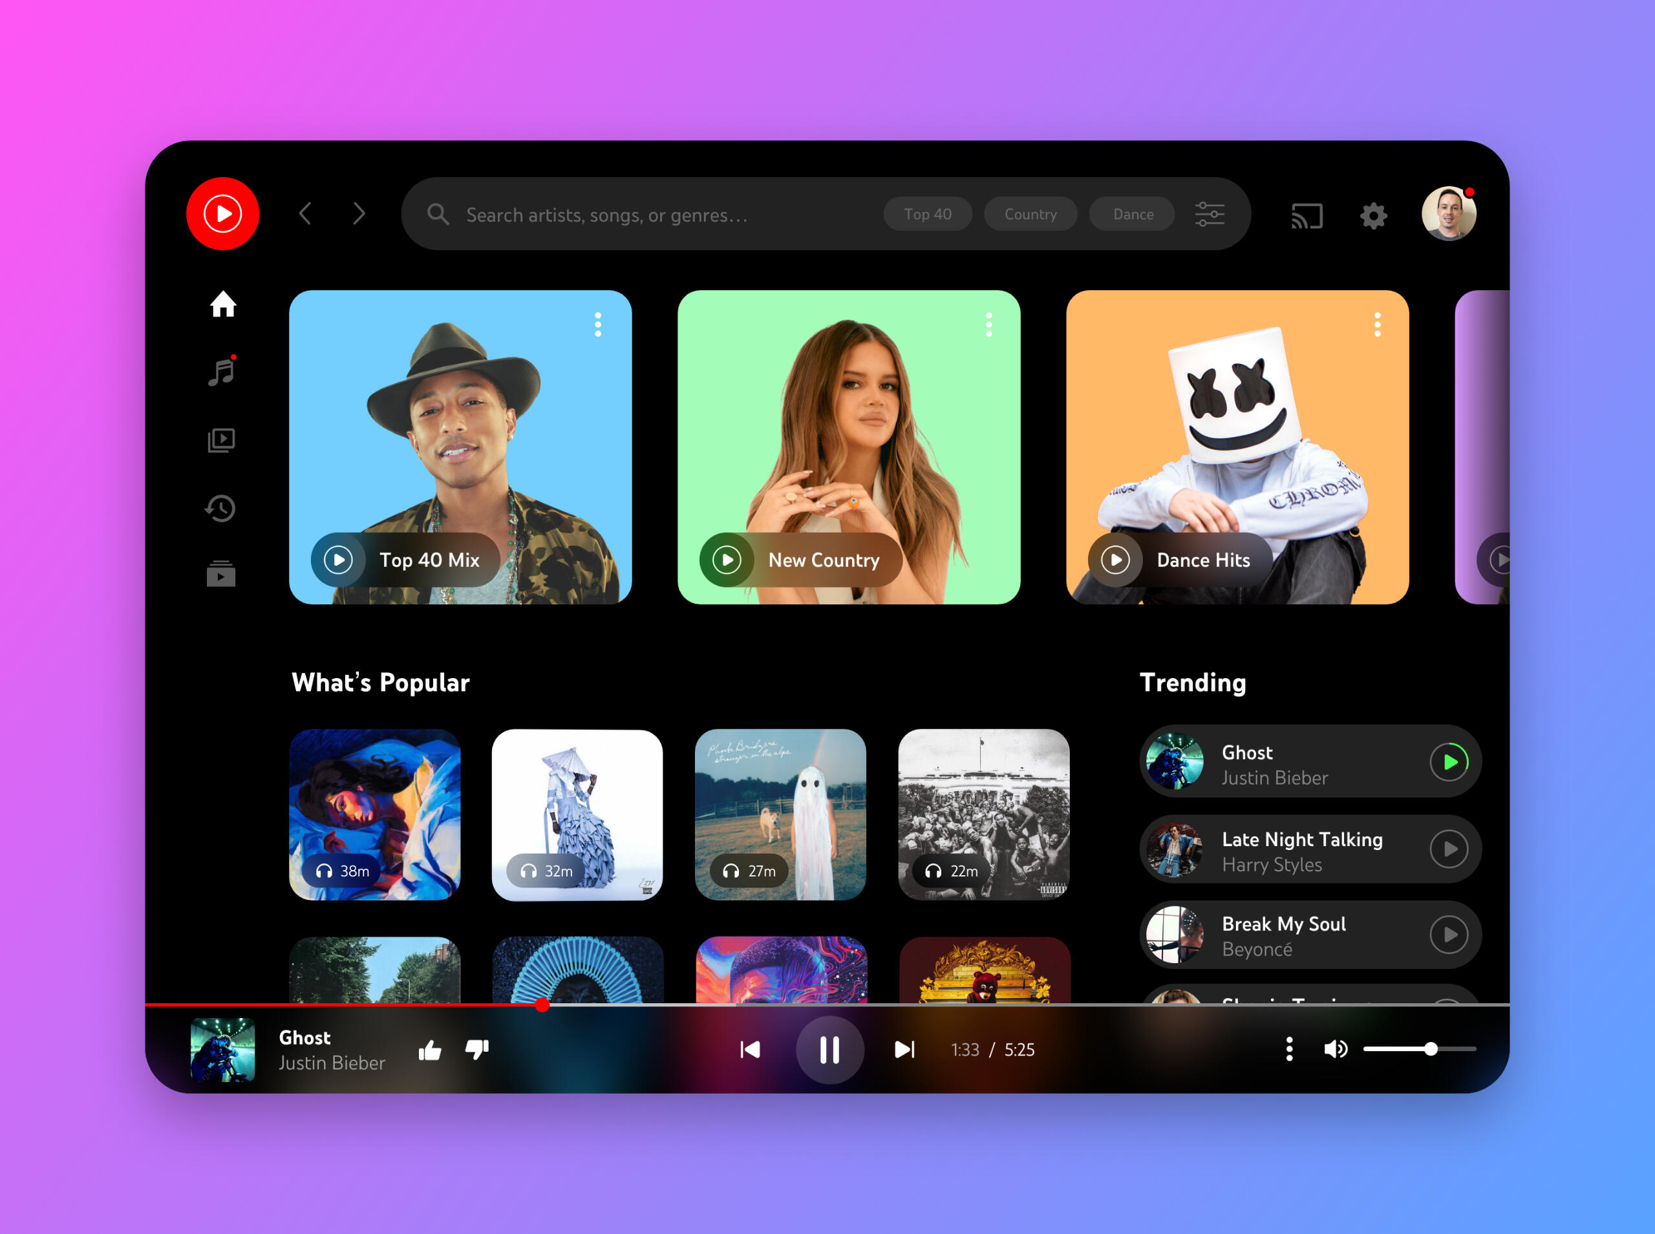The image size is (1655, 1234).
Task: Open the video library sidebar icon
Action: [221, 440]
